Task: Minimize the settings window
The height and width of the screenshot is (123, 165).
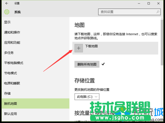Action: pos(139,4)
